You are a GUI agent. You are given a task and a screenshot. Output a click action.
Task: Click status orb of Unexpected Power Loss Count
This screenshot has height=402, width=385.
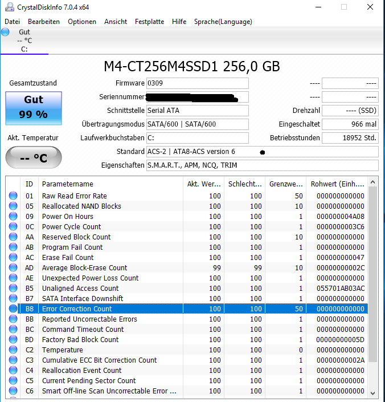coord(13,278)
